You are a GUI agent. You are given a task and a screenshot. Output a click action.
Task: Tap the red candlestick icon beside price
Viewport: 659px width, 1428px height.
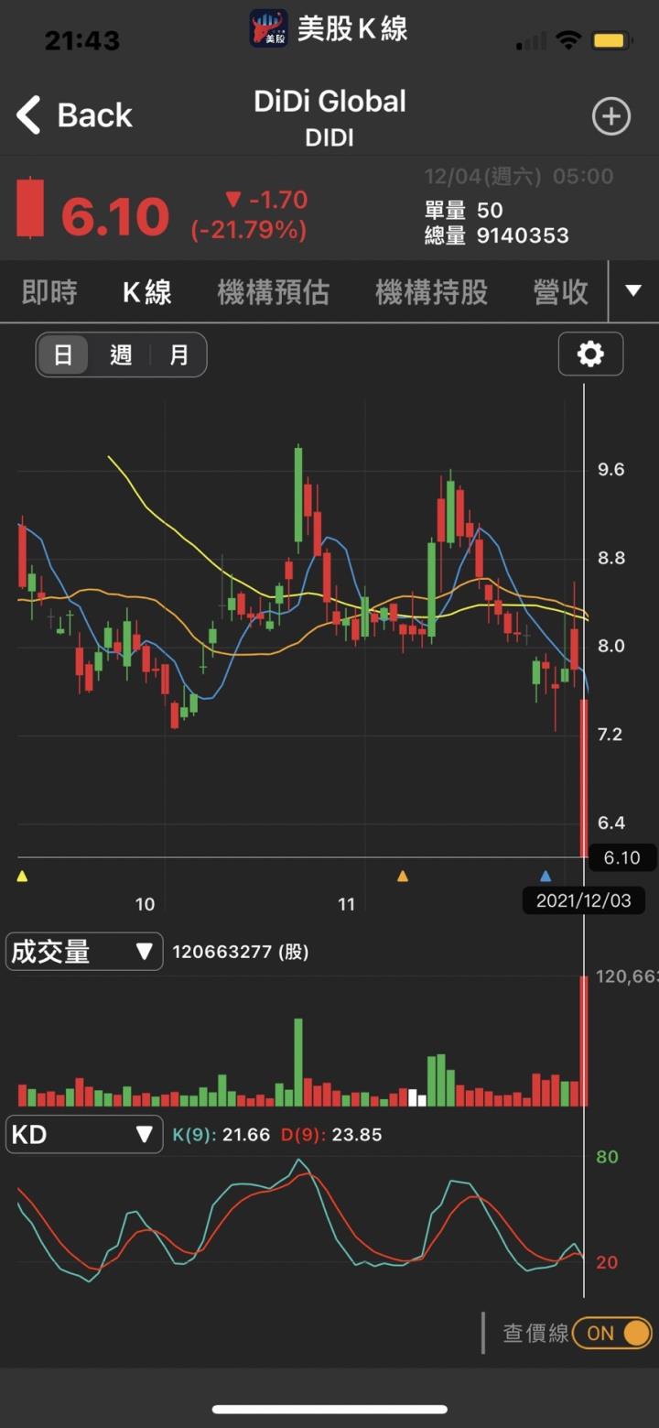tap(31, 208)
